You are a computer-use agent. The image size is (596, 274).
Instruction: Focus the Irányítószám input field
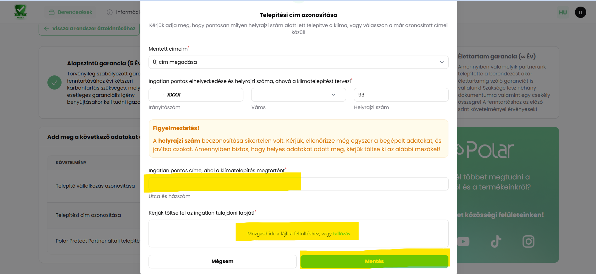coord(196,95)
